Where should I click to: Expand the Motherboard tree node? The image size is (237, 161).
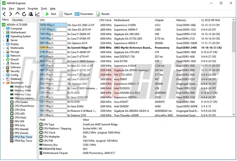tap(3, 33)
